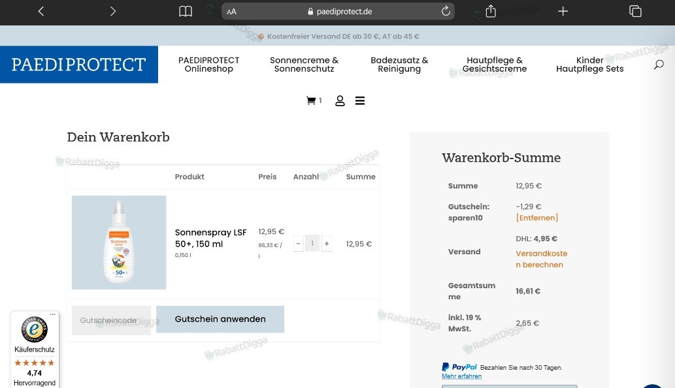
Task: Click Gutschein anwenden button
Action: 220,320
